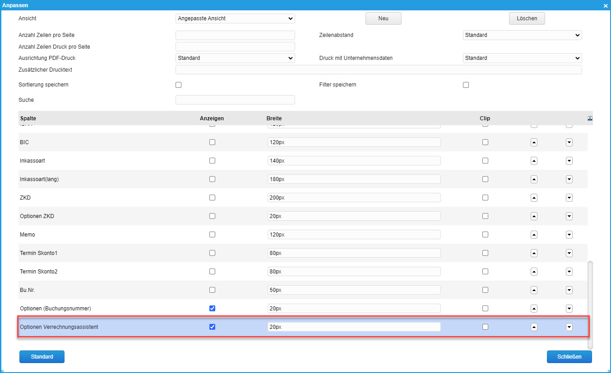Open Ausrichtung PDF-Druck dropdown
Screen dimensions: 611x373
coord(235,58)
